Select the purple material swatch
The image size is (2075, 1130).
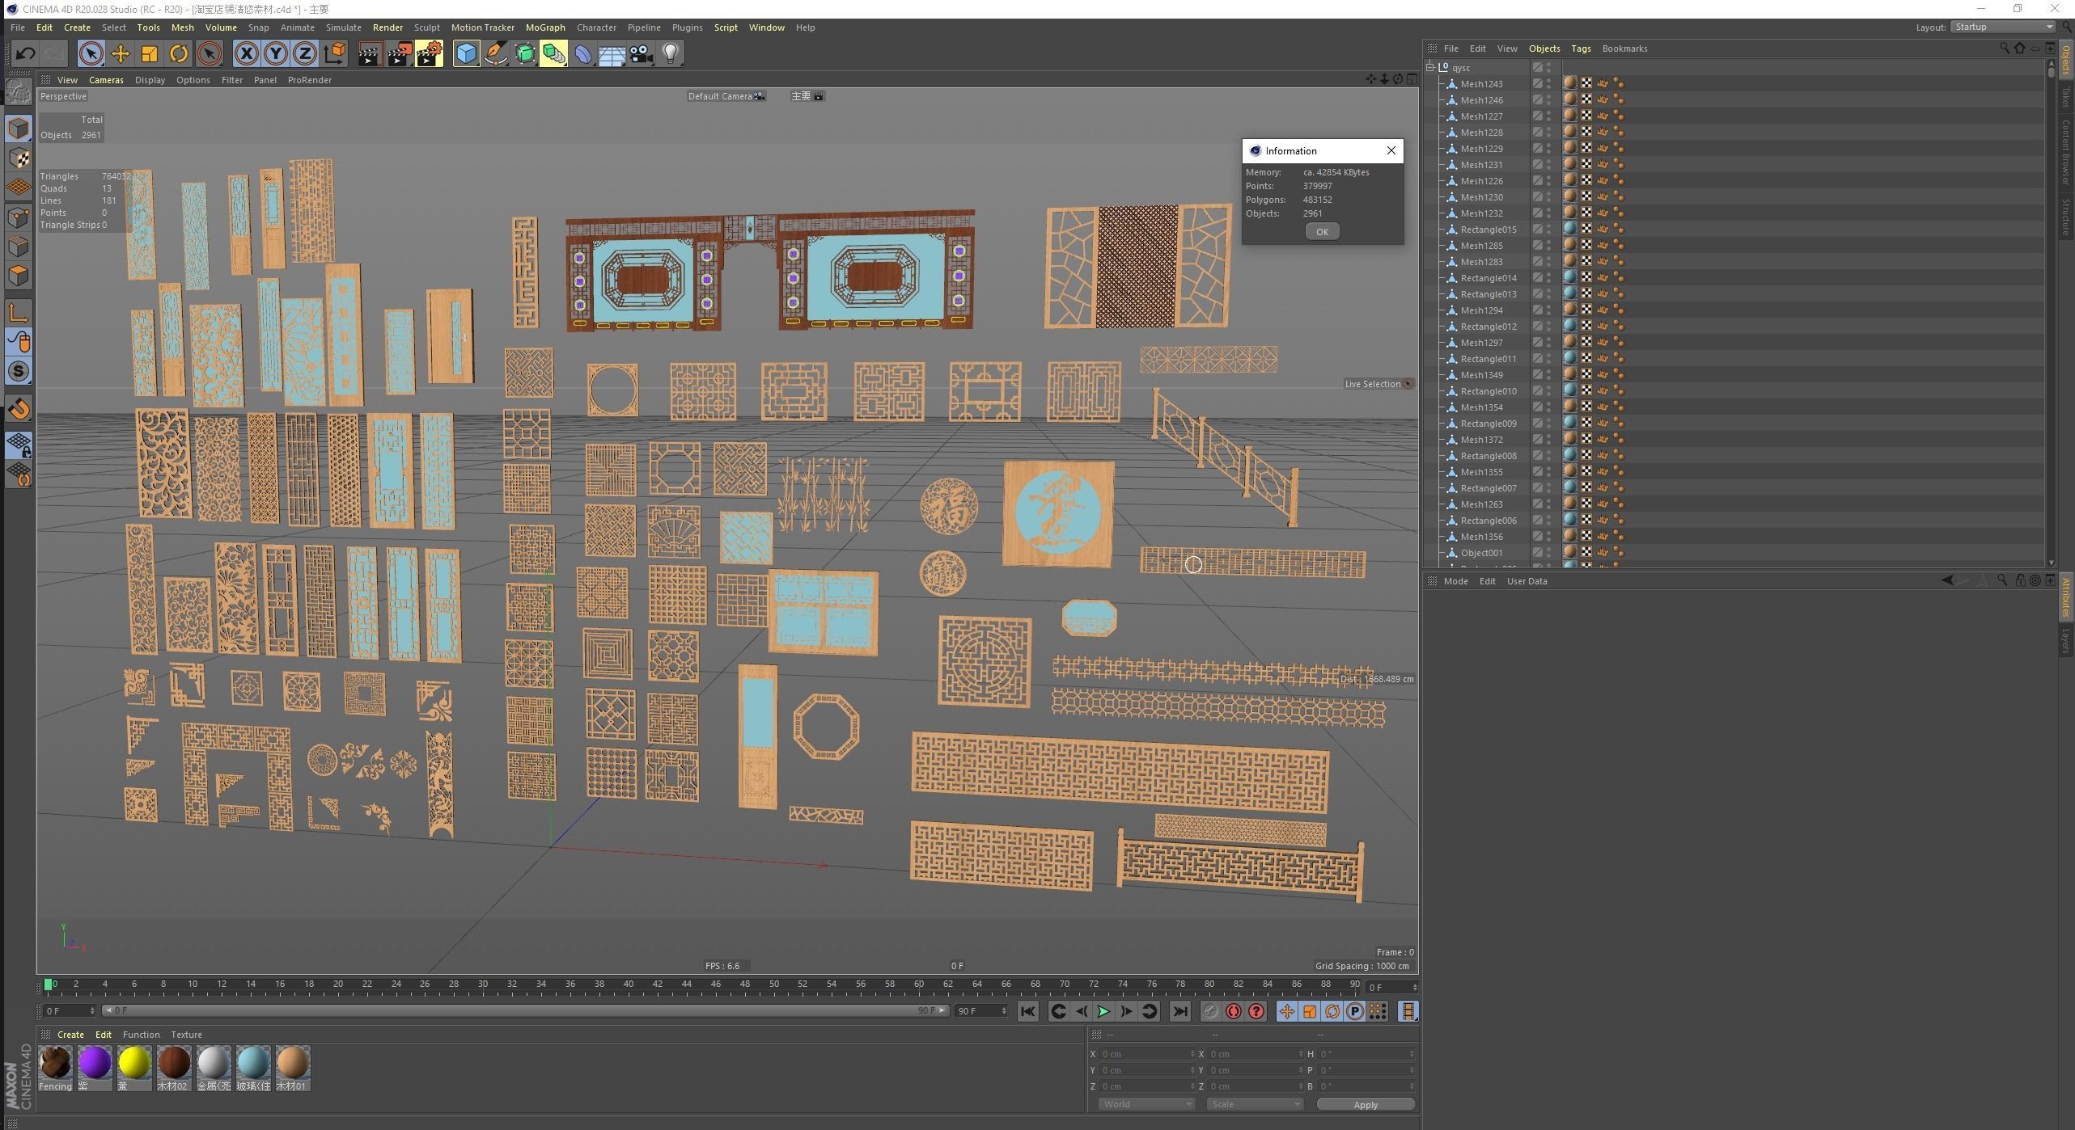coord(95,1062)
